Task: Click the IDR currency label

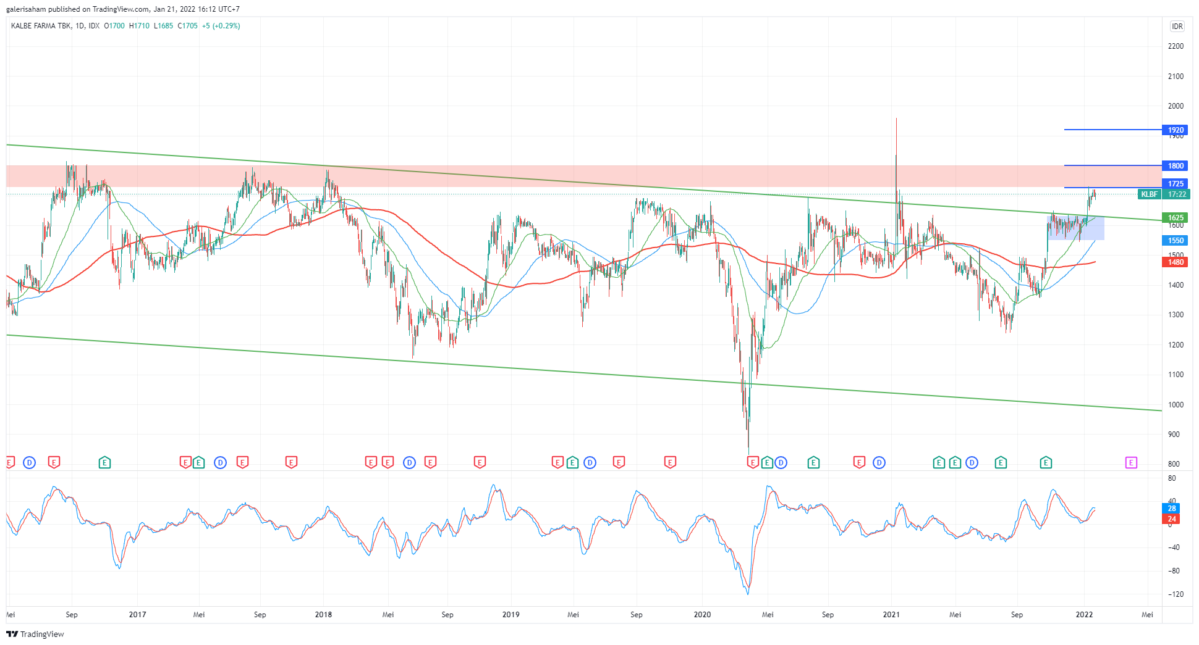Action: point(1177,26)
